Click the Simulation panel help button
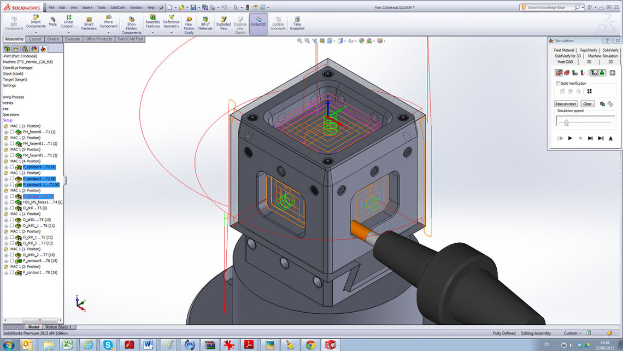The height and width of the screenshot is (351, 623). [607, 40]
